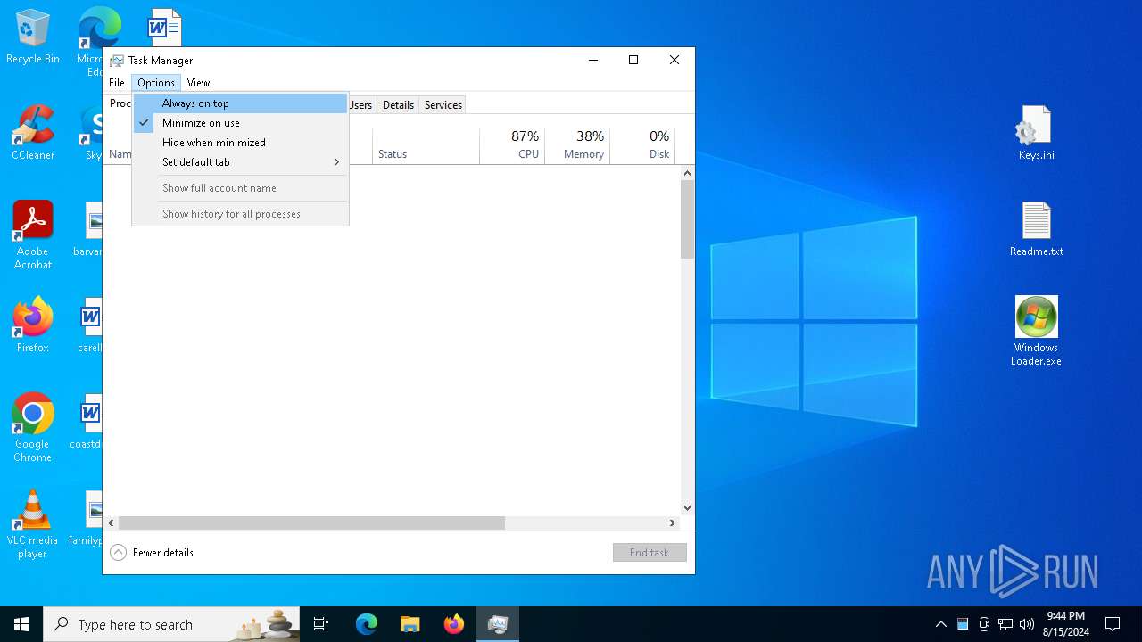Click the vertical scrollbar up arrow
The image size is (1142, 642).
(x=687, y=173)
